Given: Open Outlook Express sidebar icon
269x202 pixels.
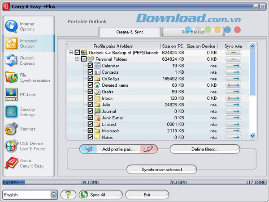Looking at the screenshot, I should click(11, 60).
